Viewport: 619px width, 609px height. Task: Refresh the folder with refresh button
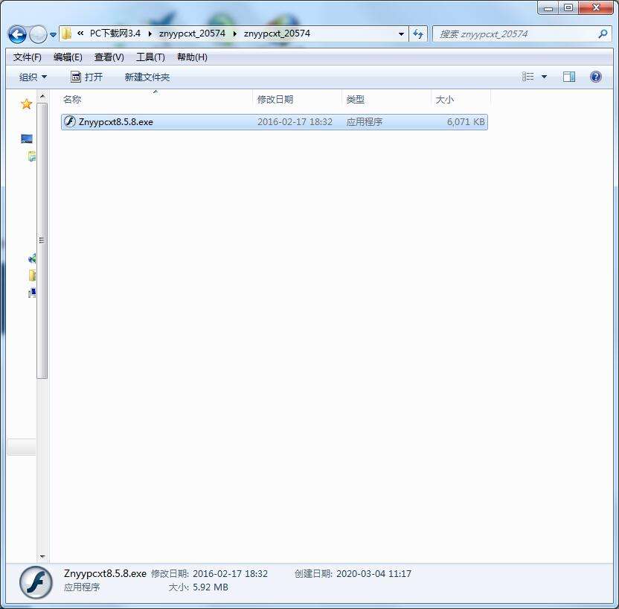click(x=418, y=34)
